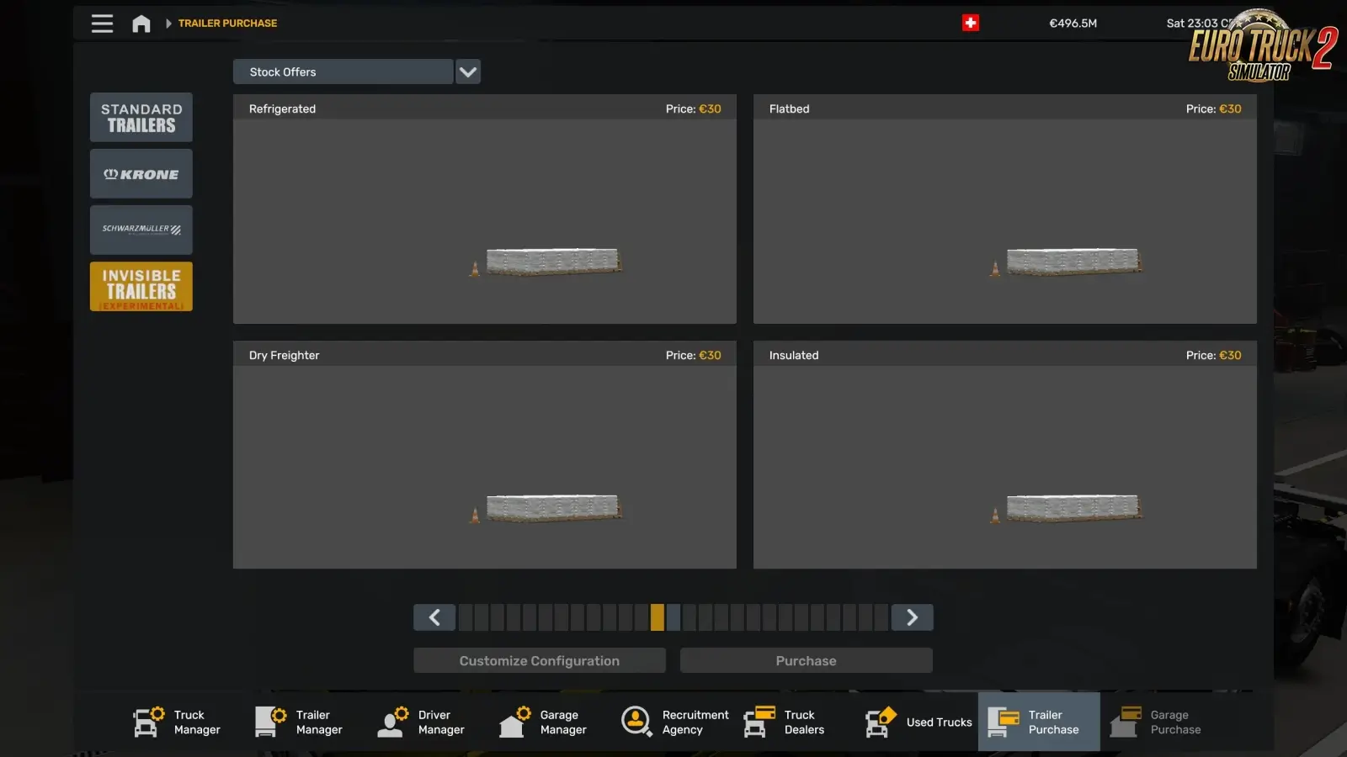Open Garage Manager
The height and width of the screenshot is (757, 1347).
click(x=544, y=723)
